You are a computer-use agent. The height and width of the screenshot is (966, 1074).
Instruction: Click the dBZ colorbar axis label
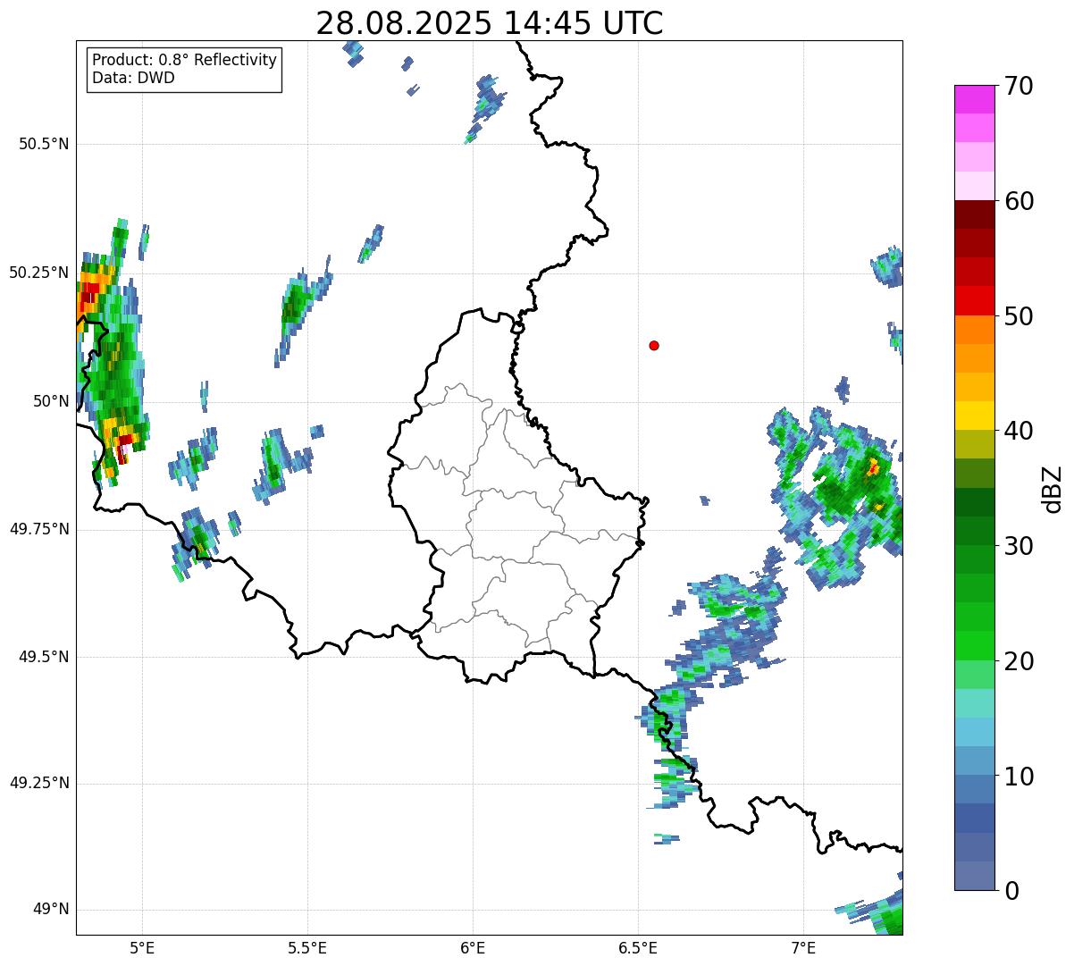pos(1053,489)
